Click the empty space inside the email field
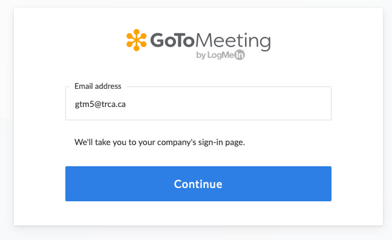 point(225,104)
